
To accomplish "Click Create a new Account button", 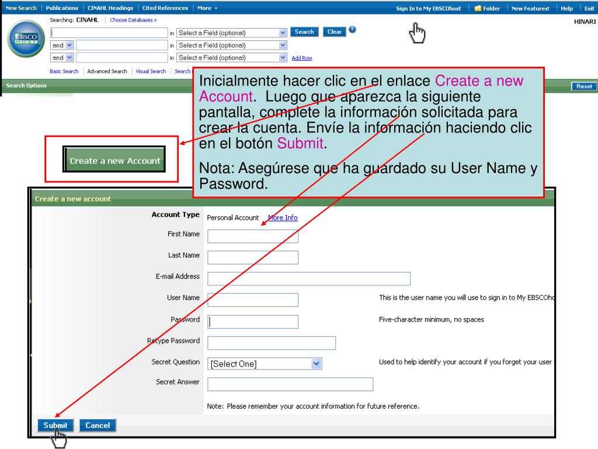I will pos(114,160).
